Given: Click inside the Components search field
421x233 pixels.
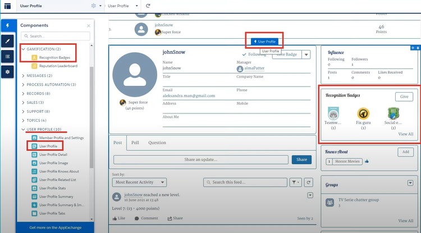Looking at the screenshot, I should tap(56, 36).
